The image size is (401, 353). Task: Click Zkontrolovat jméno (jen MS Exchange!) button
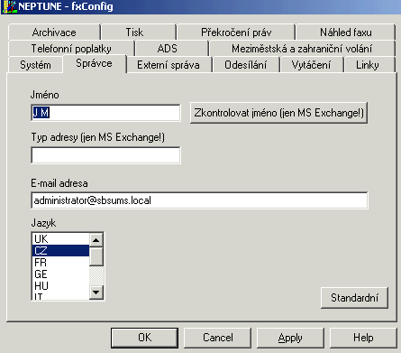(x=278, y=113)
